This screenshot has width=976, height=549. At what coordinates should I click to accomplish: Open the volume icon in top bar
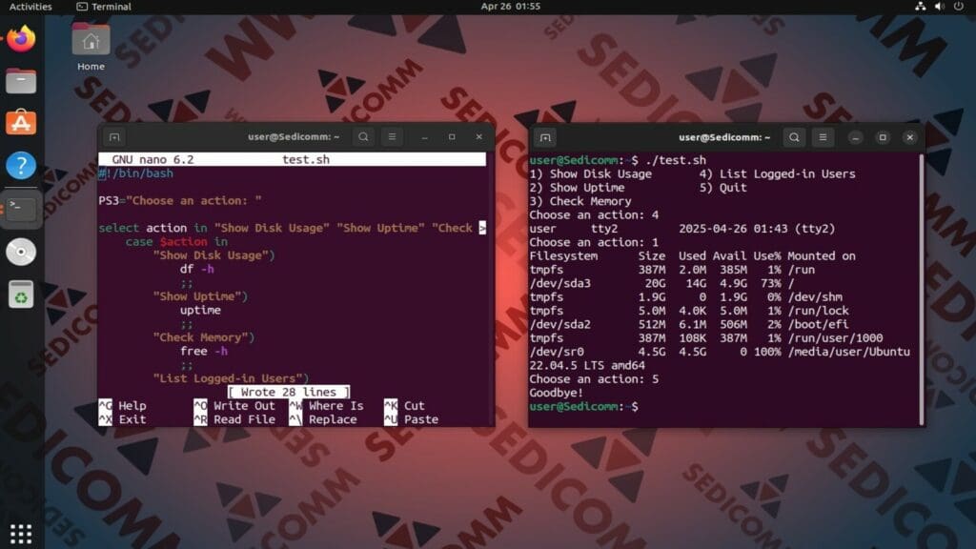pos(939,7)
